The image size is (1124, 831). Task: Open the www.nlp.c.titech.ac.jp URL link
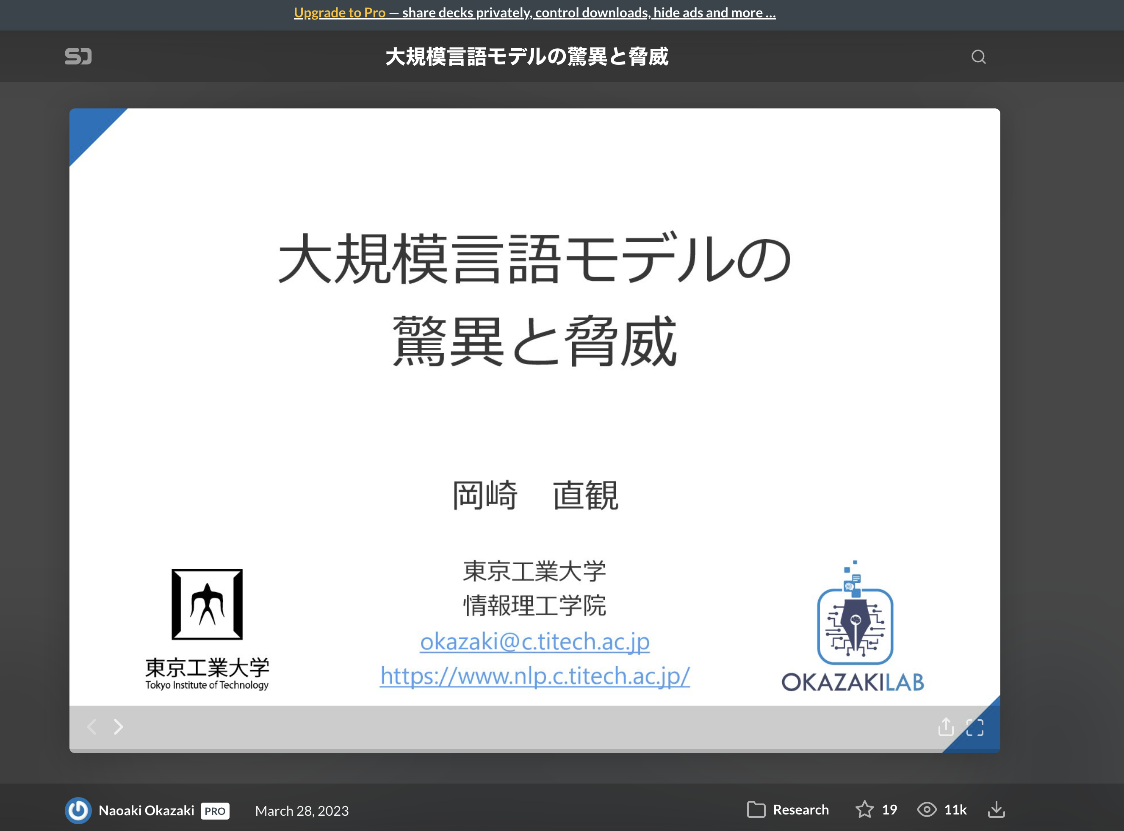tap(534, 676)
